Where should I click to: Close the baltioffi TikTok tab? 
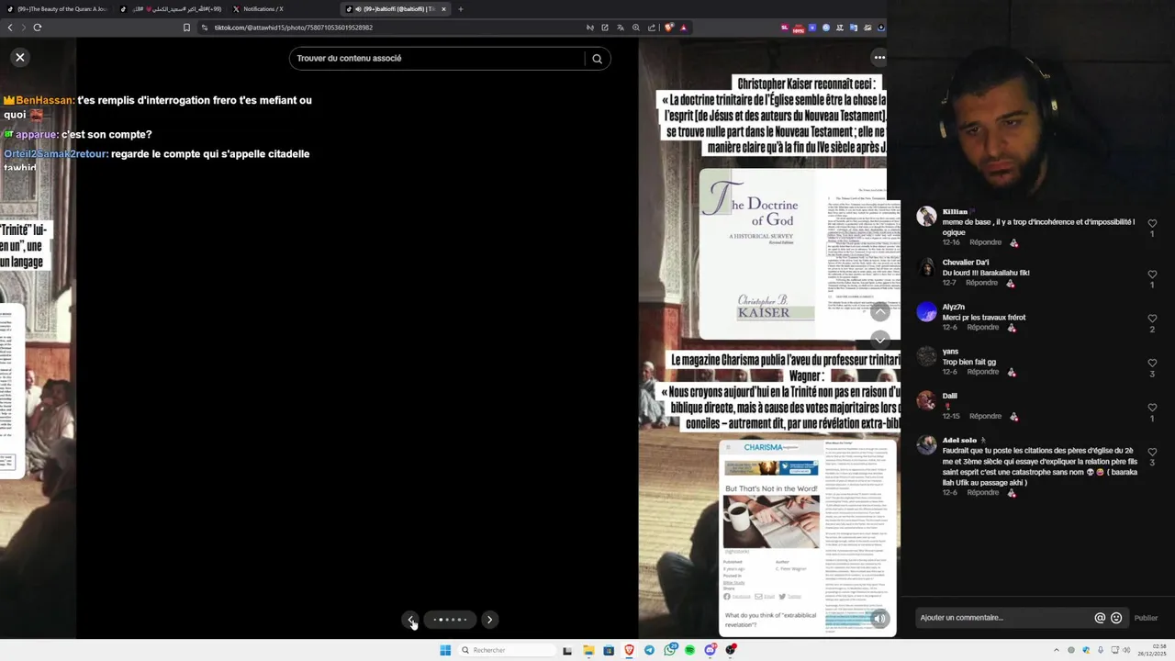(444, 9)
